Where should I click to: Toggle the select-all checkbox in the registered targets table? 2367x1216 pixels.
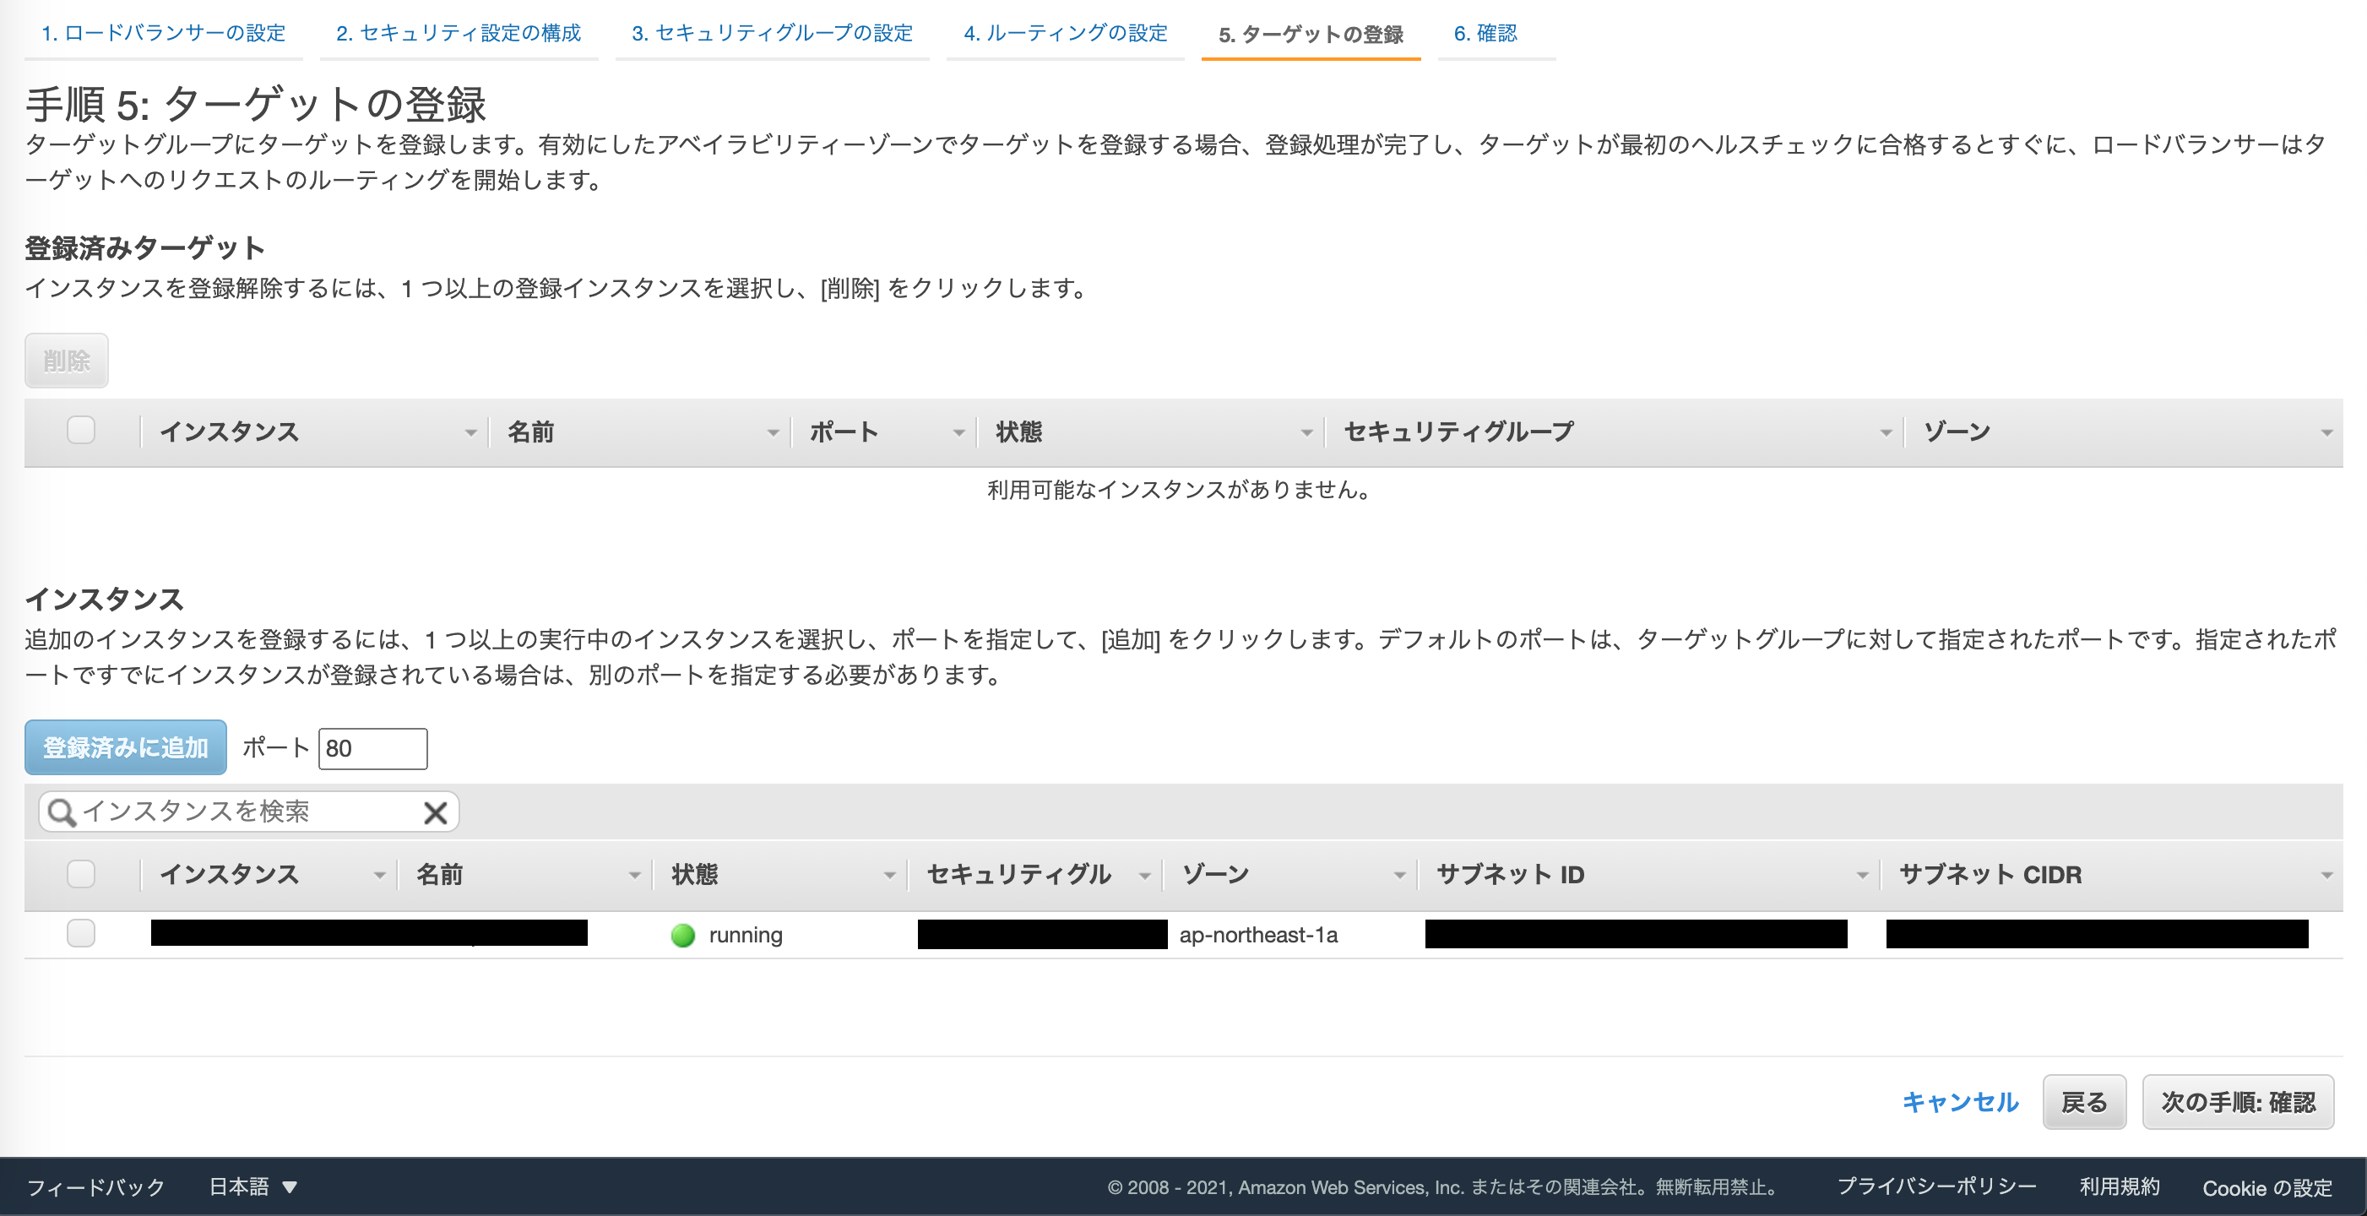click(81, 429)
